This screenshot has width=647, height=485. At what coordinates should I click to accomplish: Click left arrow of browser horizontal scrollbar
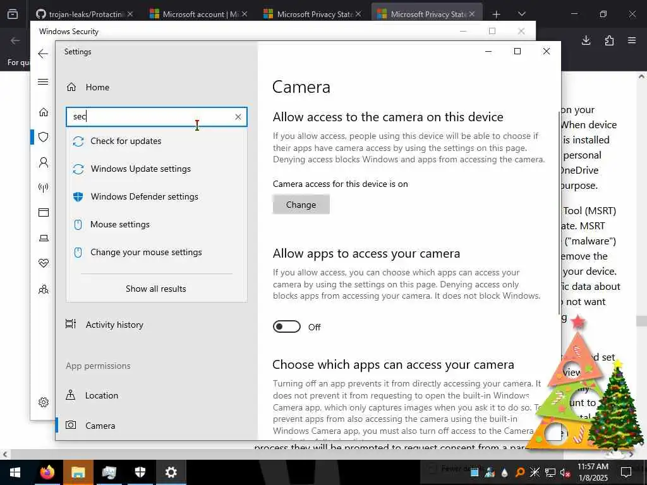pos(5,455)
